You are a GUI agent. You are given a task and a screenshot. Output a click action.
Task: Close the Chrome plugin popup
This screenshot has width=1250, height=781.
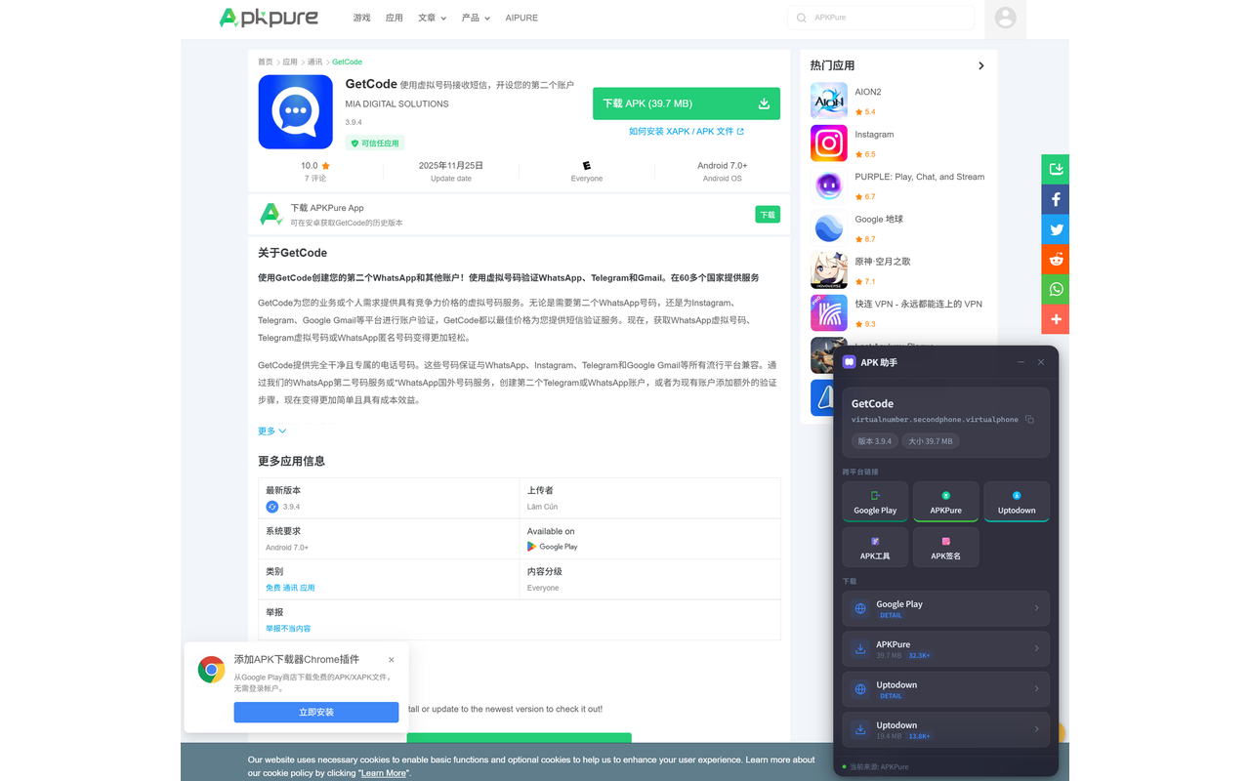click(x=392, y=660)
